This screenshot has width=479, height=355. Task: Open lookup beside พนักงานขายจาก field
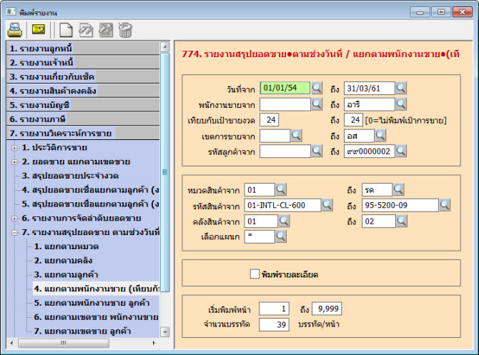tap(317, 104)
